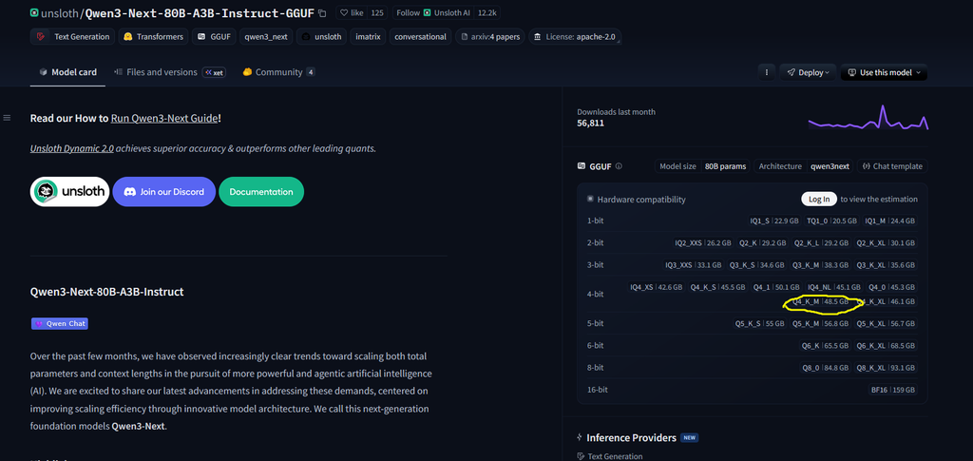Click the Qwen Chat badge
The width and height of the screenshot is (973, 461).
59,323
